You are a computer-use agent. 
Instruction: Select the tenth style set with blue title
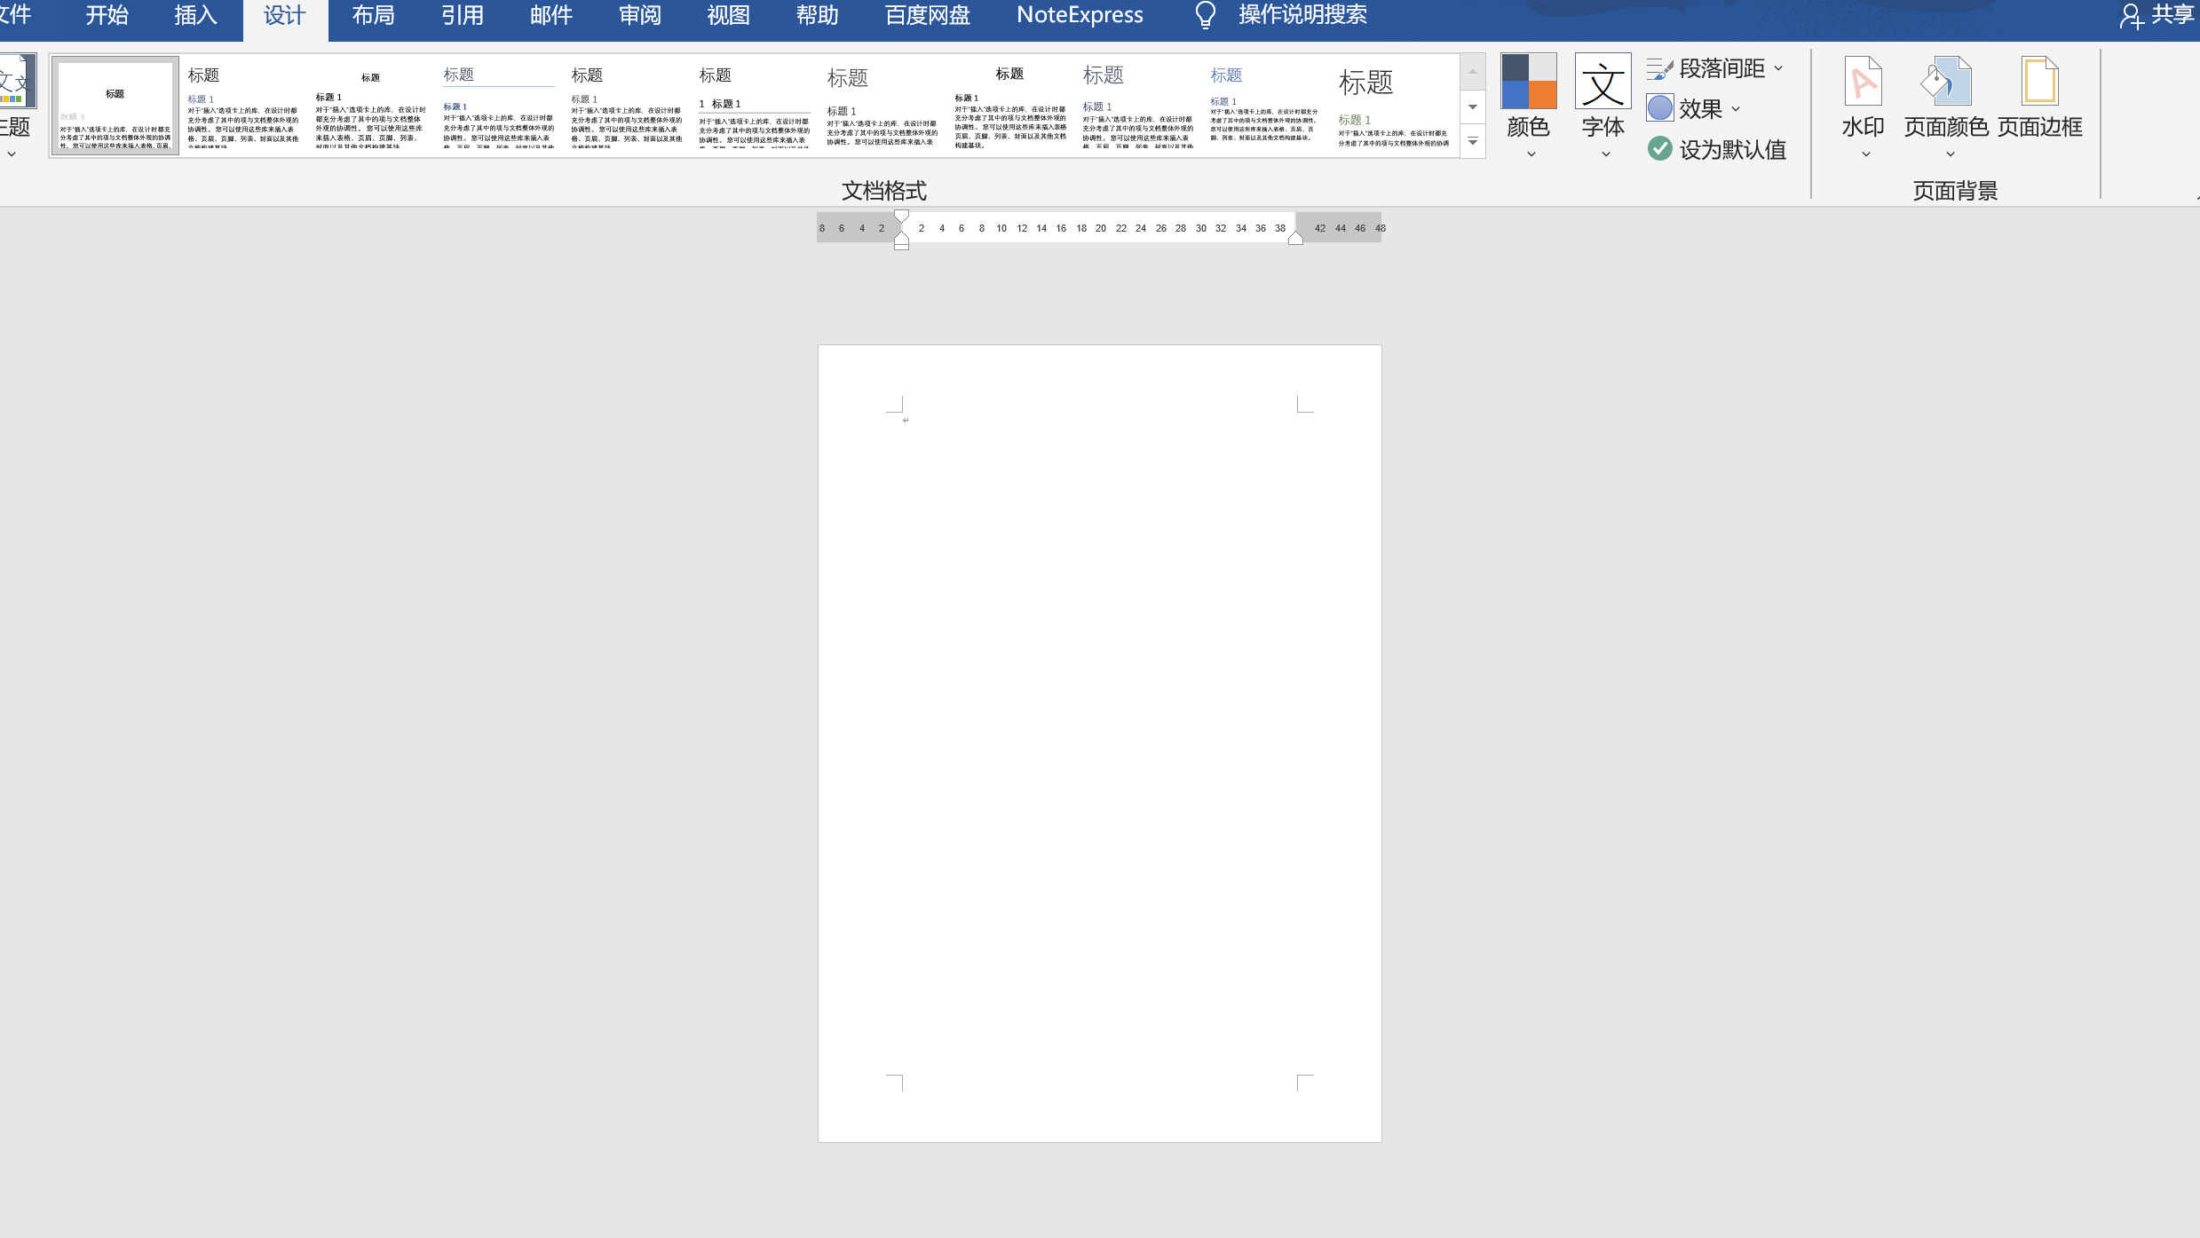(x=1266, y=106)
